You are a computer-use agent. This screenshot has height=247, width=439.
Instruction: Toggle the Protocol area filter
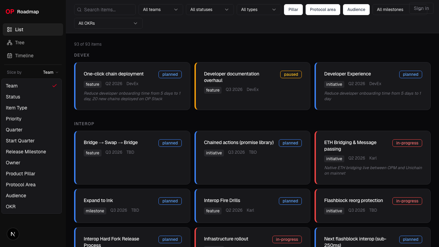(x=323, y=10)
